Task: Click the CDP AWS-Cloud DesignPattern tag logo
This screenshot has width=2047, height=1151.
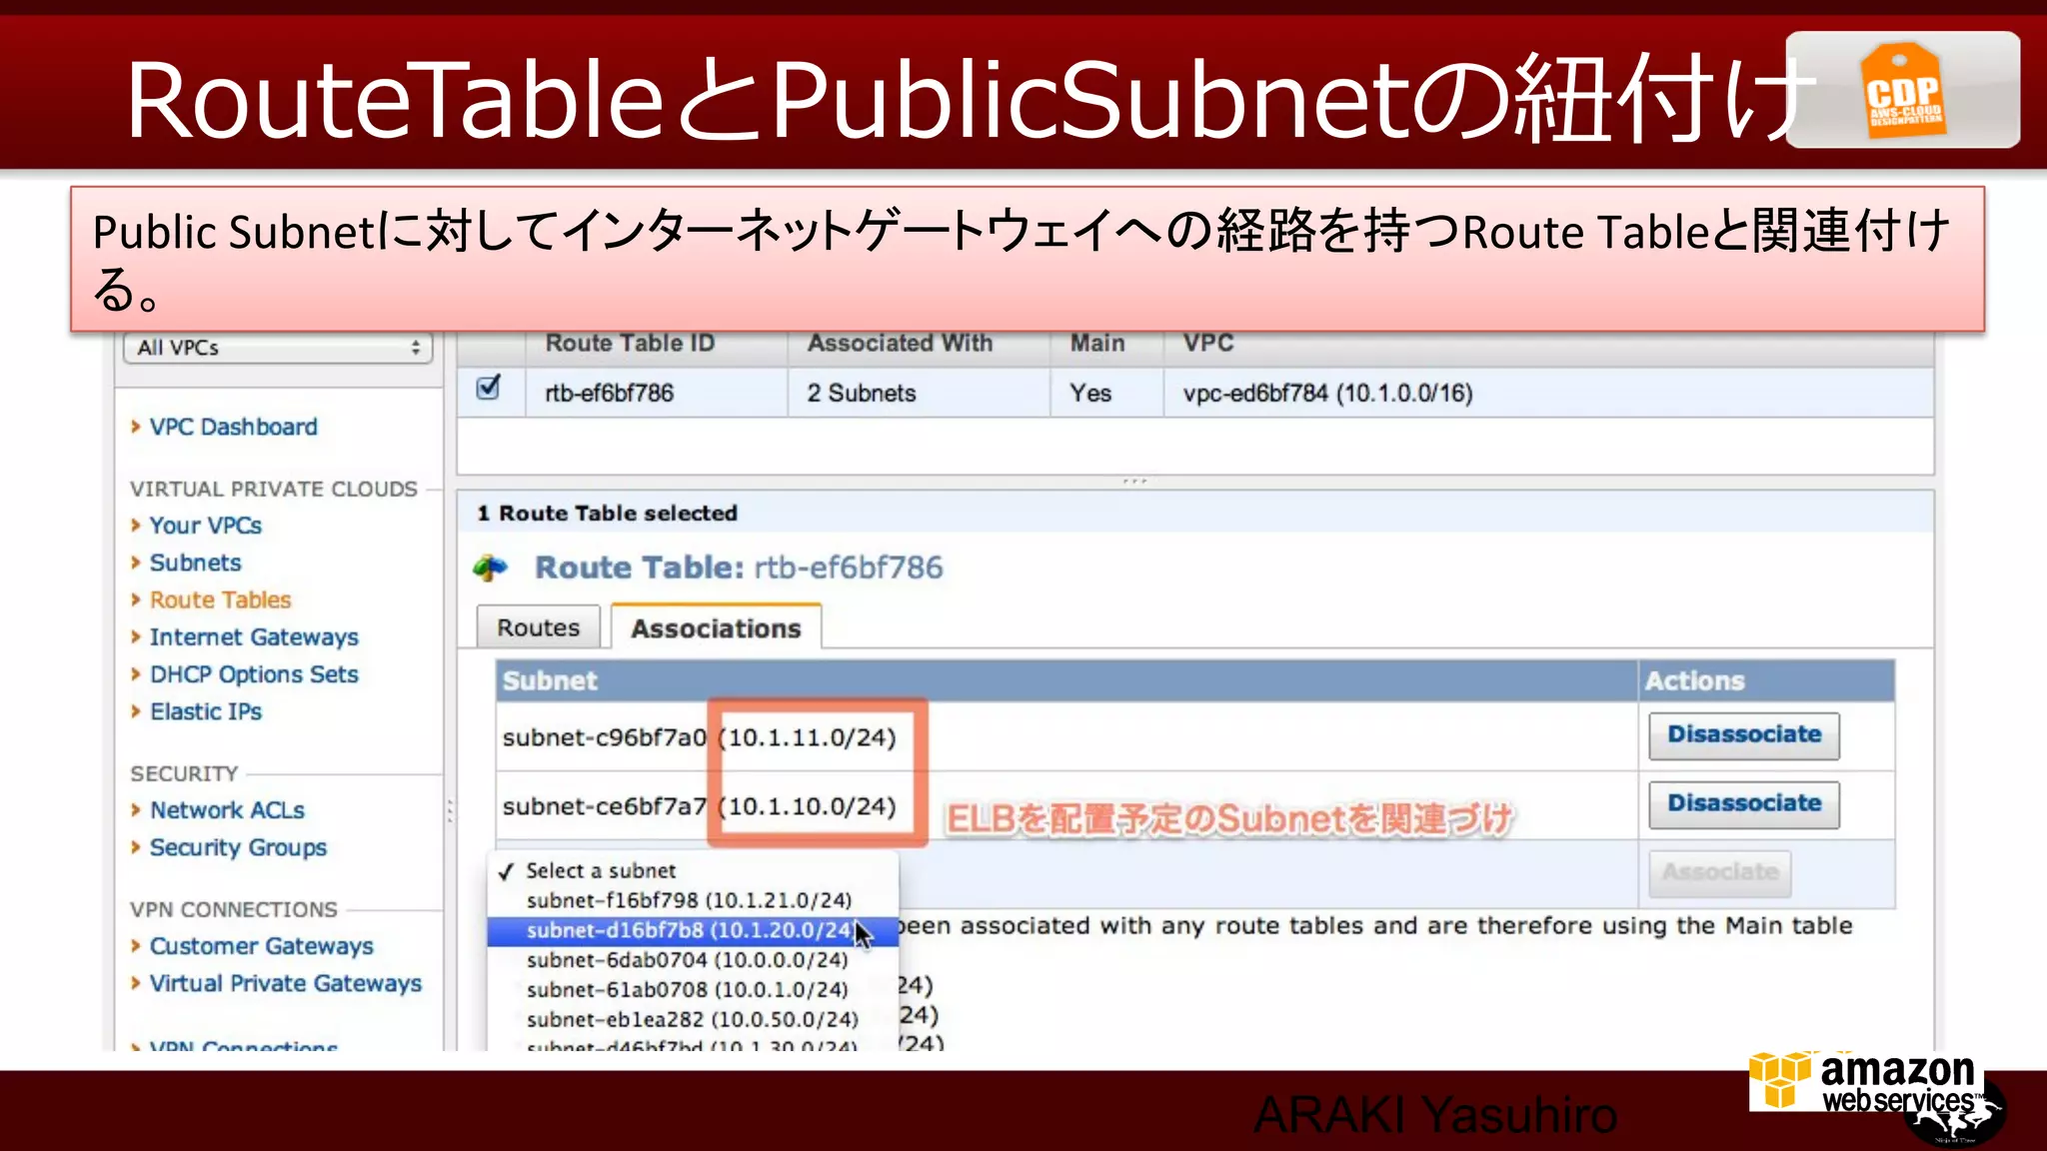Action: point(1903,90)
